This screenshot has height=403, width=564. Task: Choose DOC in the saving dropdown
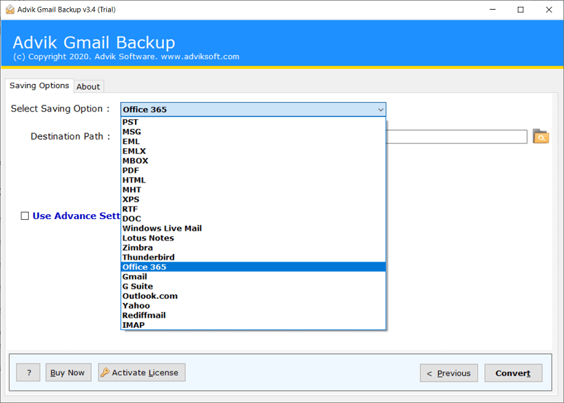point(253,219)
